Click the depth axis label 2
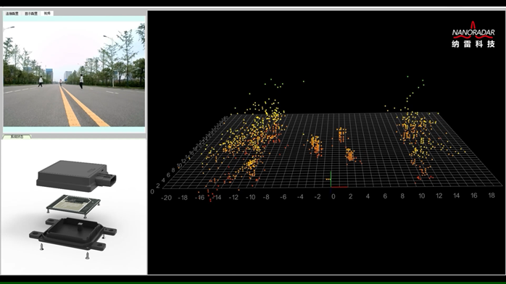This screenshot has height=284, width=506. pos(158,185)
